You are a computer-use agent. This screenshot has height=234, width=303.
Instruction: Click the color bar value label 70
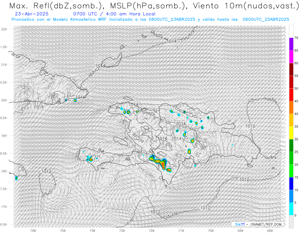click(296, 38)
